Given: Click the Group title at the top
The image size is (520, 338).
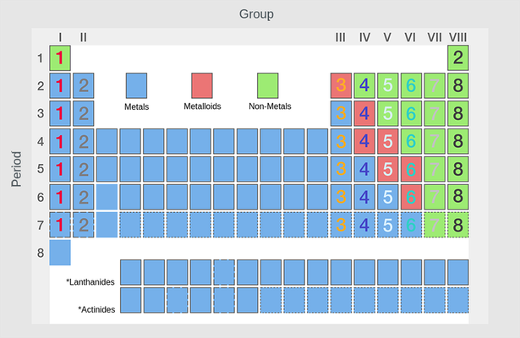Looking at the screenshot, I should (256, 14).
